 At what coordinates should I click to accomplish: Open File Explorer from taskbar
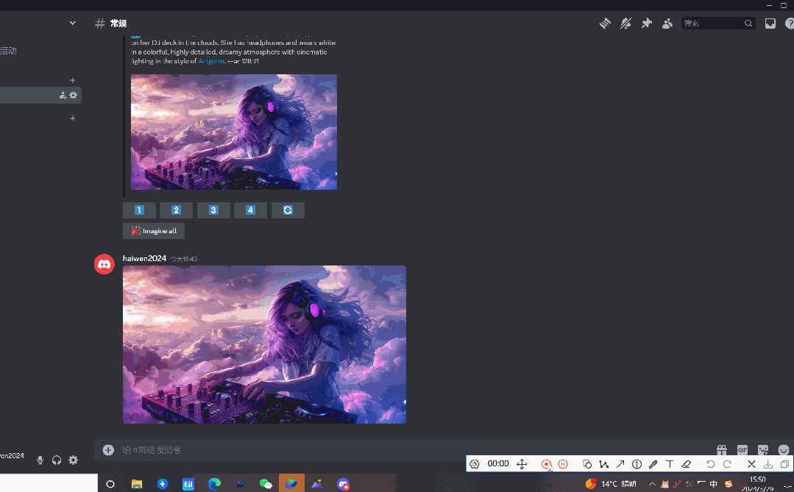point(137,484)
